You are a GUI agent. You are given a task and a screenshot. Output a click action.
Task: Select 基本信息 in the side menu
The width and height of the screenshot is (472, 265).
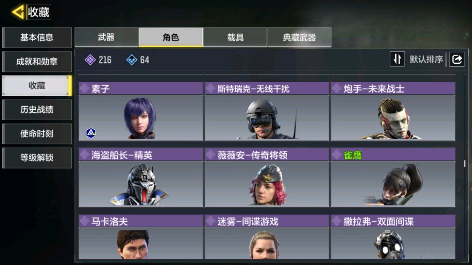[37, 37]
